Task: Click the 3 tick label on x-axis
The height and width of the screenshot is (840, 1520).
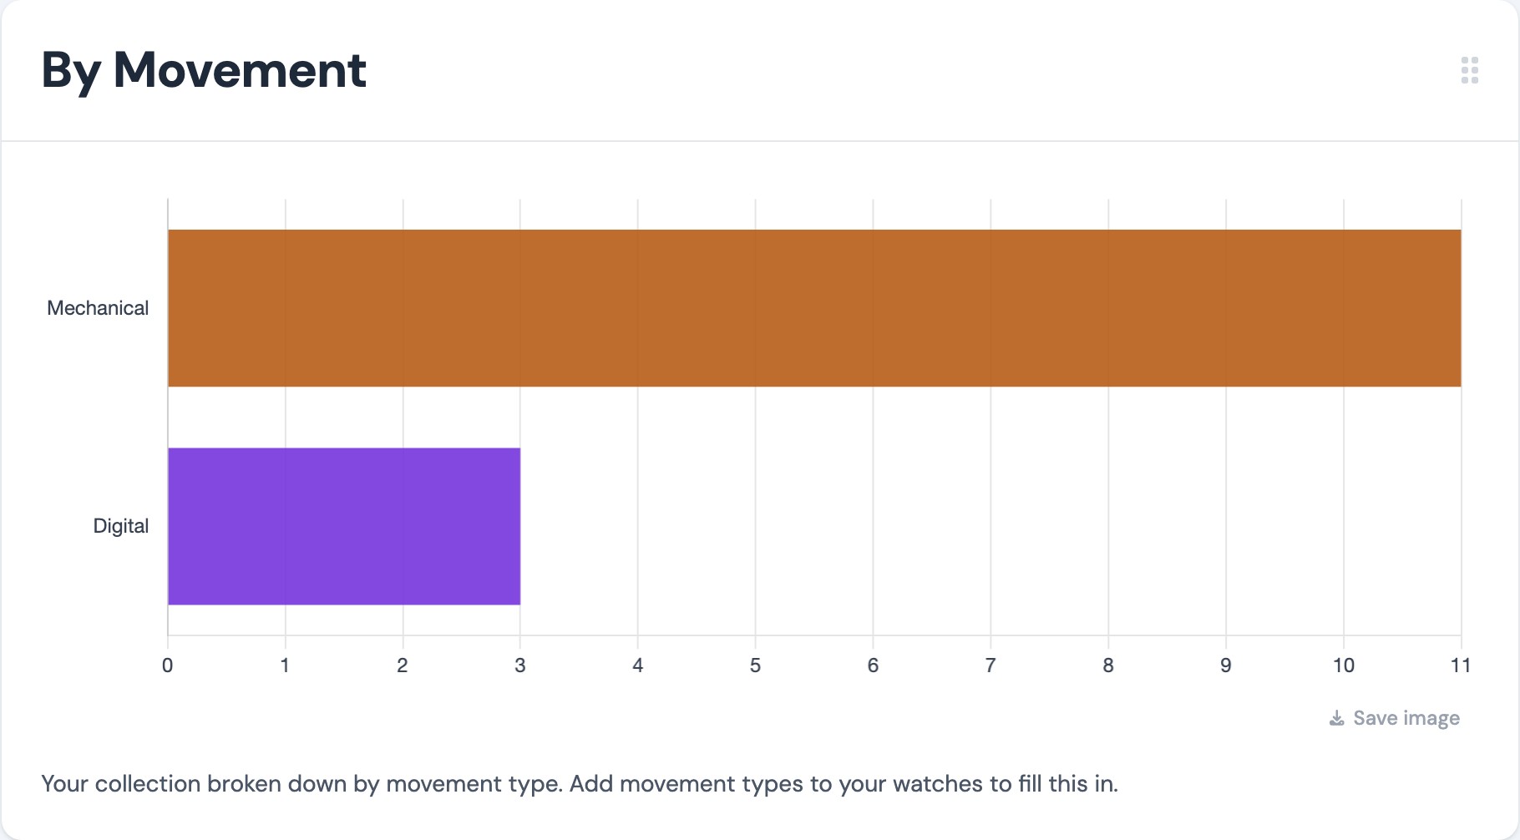Action: pyautogui.click(x=520, y=665)
